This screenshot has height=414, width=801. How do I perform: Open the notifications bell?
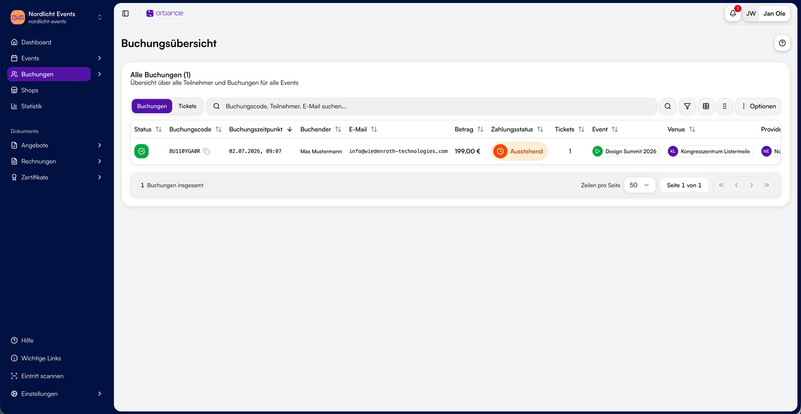tap(733, 13)
